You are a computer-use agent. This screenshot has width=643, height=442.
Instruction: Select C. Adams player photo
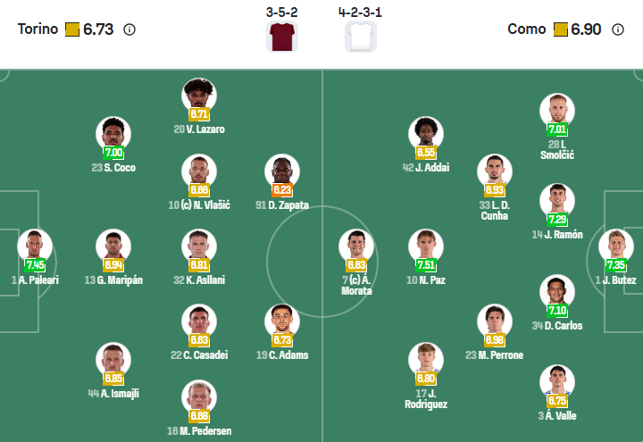pos(282,321)
